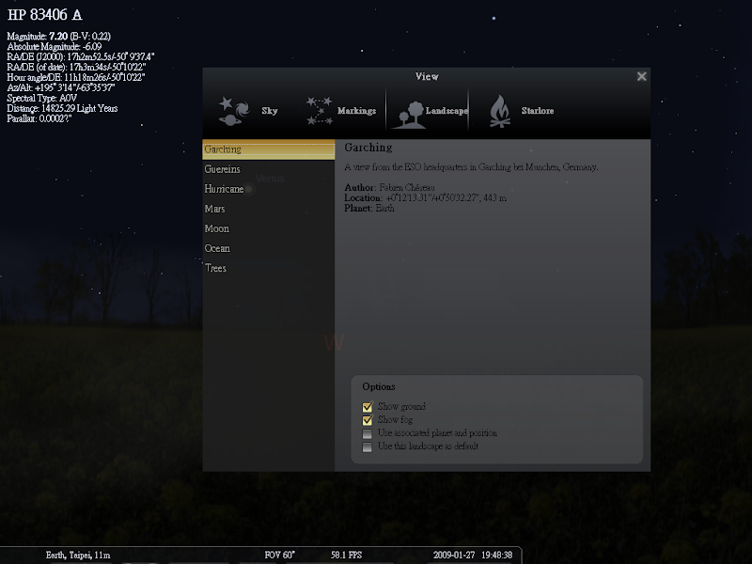
Task: Click the Distance light years line
Action: [62, 108]
